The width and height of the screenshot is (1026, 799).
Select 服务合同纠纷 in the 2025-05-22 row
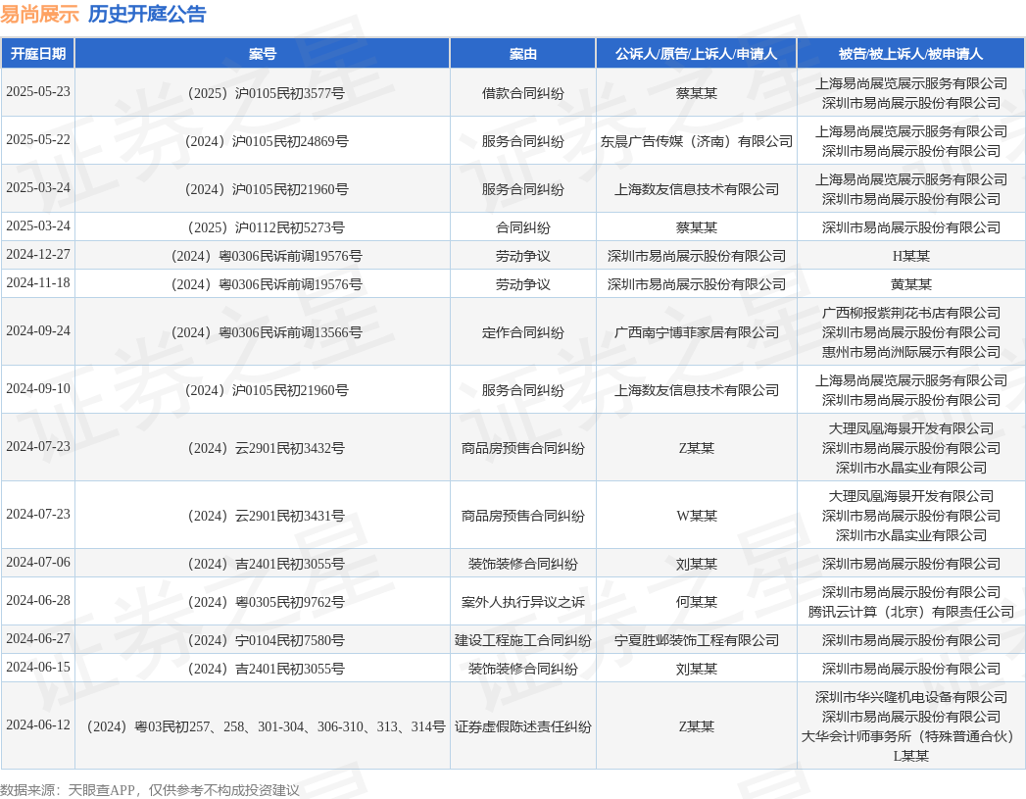[523, 141]
